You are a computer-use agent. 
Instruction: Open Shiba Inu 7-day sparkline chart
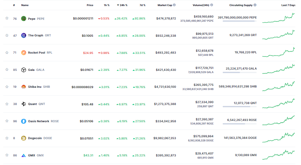tap(278, 86)
